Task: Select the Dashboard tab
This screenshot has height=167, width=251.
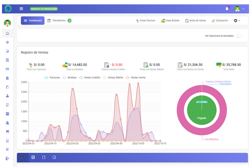Action: (x=33, y=20)
